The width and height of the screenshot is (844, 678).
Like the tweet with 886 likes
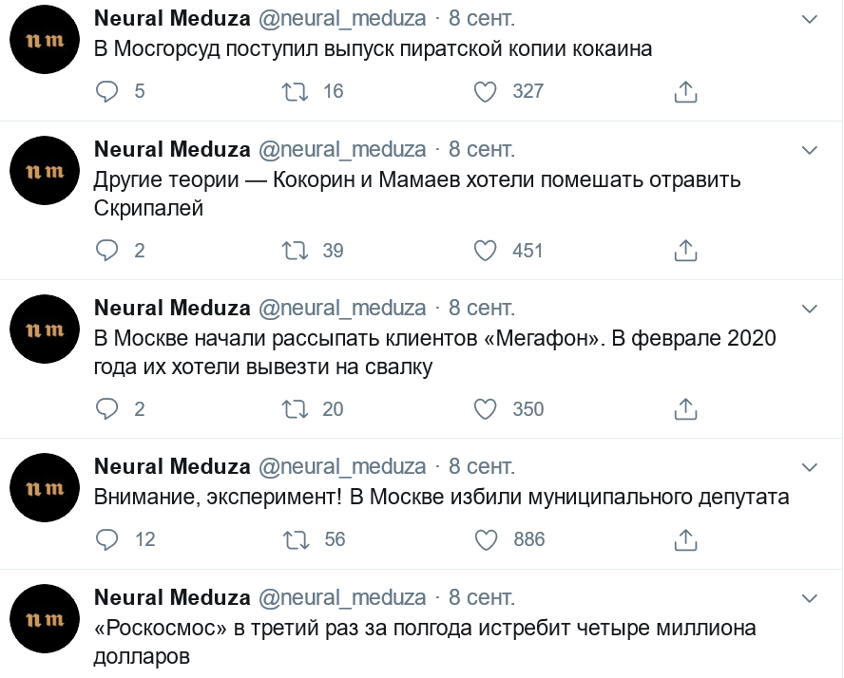[x=486, y=539]
